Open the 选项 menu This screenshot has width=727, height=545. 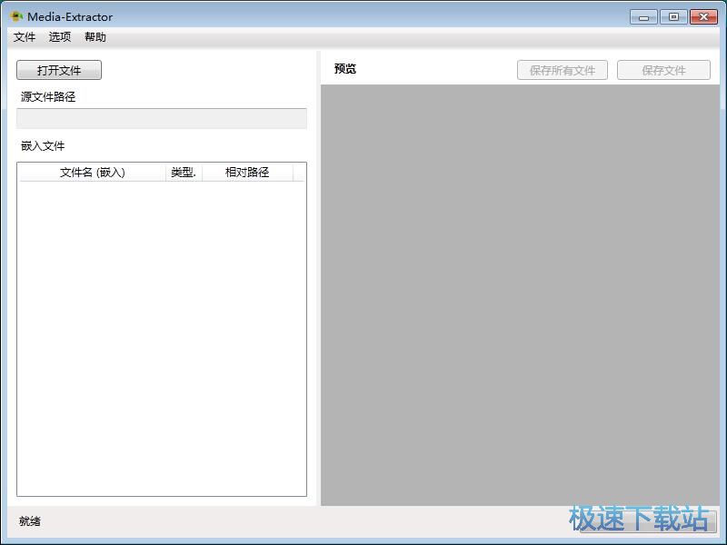(59, 37)
